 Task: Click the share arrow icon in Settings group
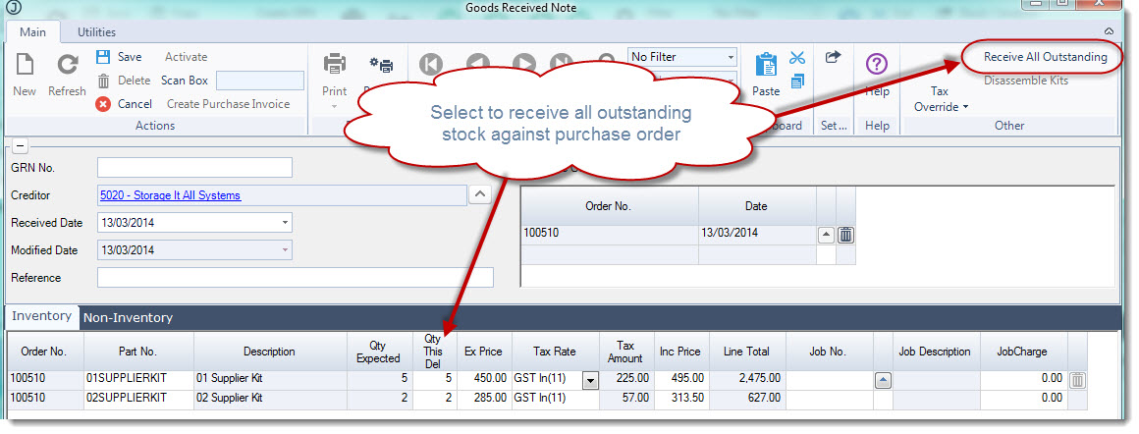coord(834,57)
